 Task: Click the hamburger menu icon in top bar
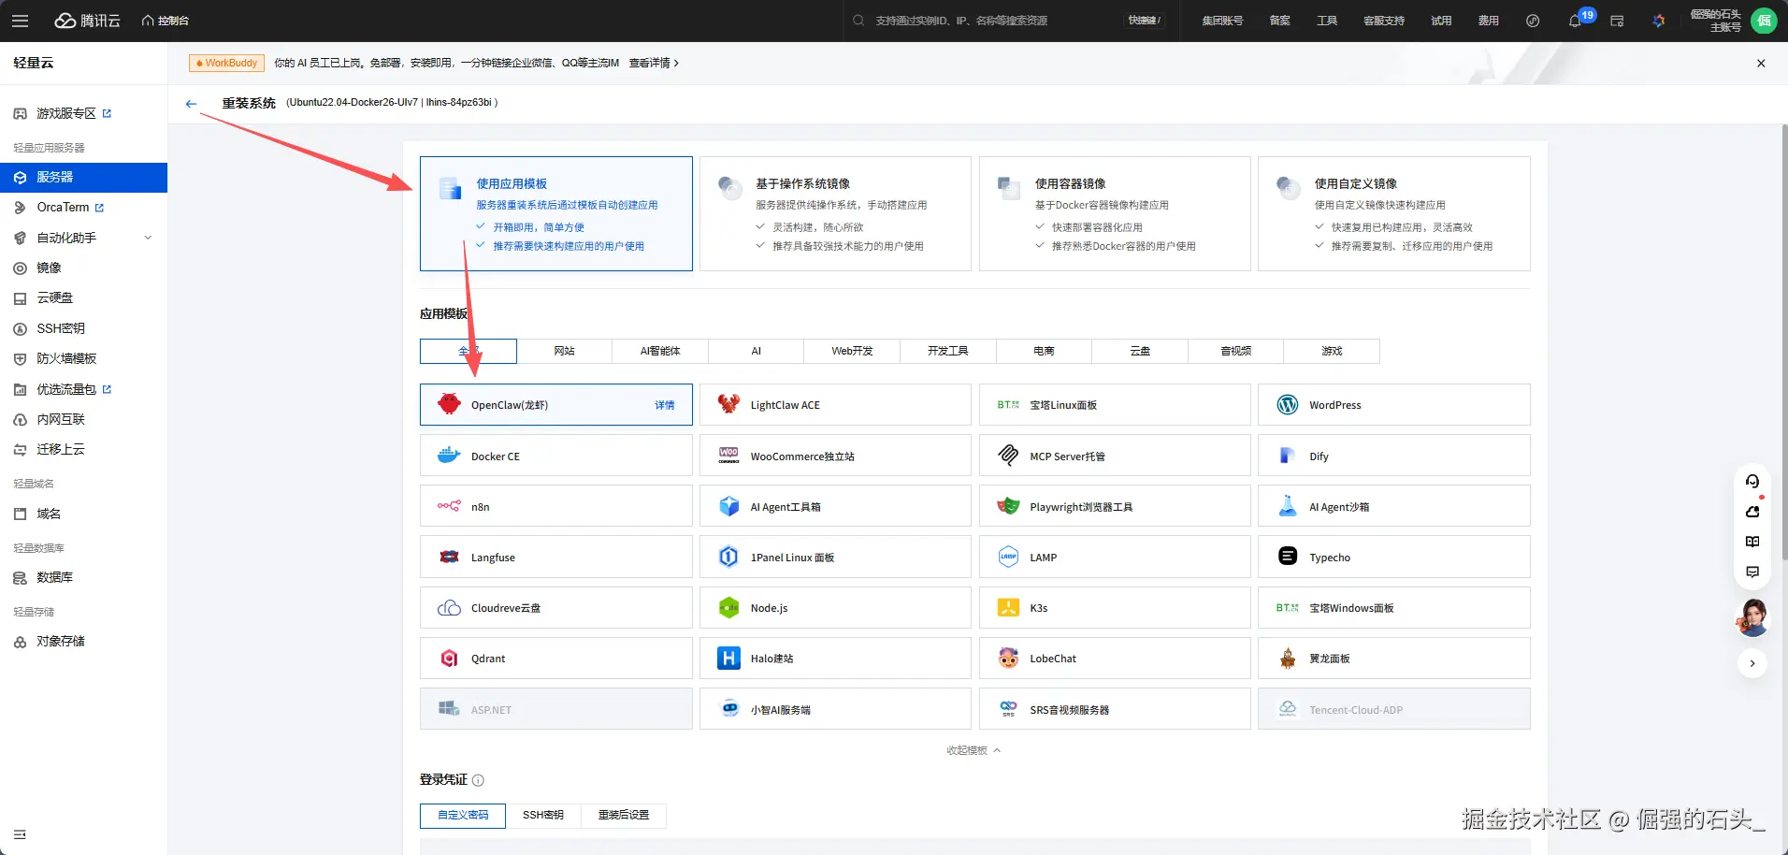click(21, 21)
